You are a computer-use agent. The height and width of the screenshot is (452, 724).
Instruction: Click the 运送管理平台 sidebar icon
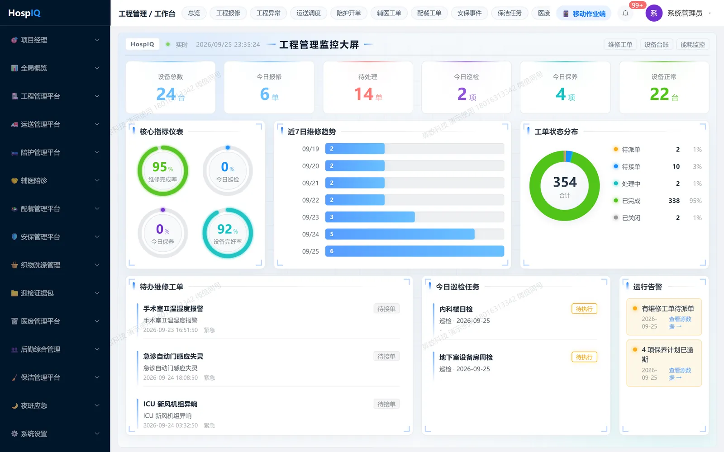click(14, 124)
